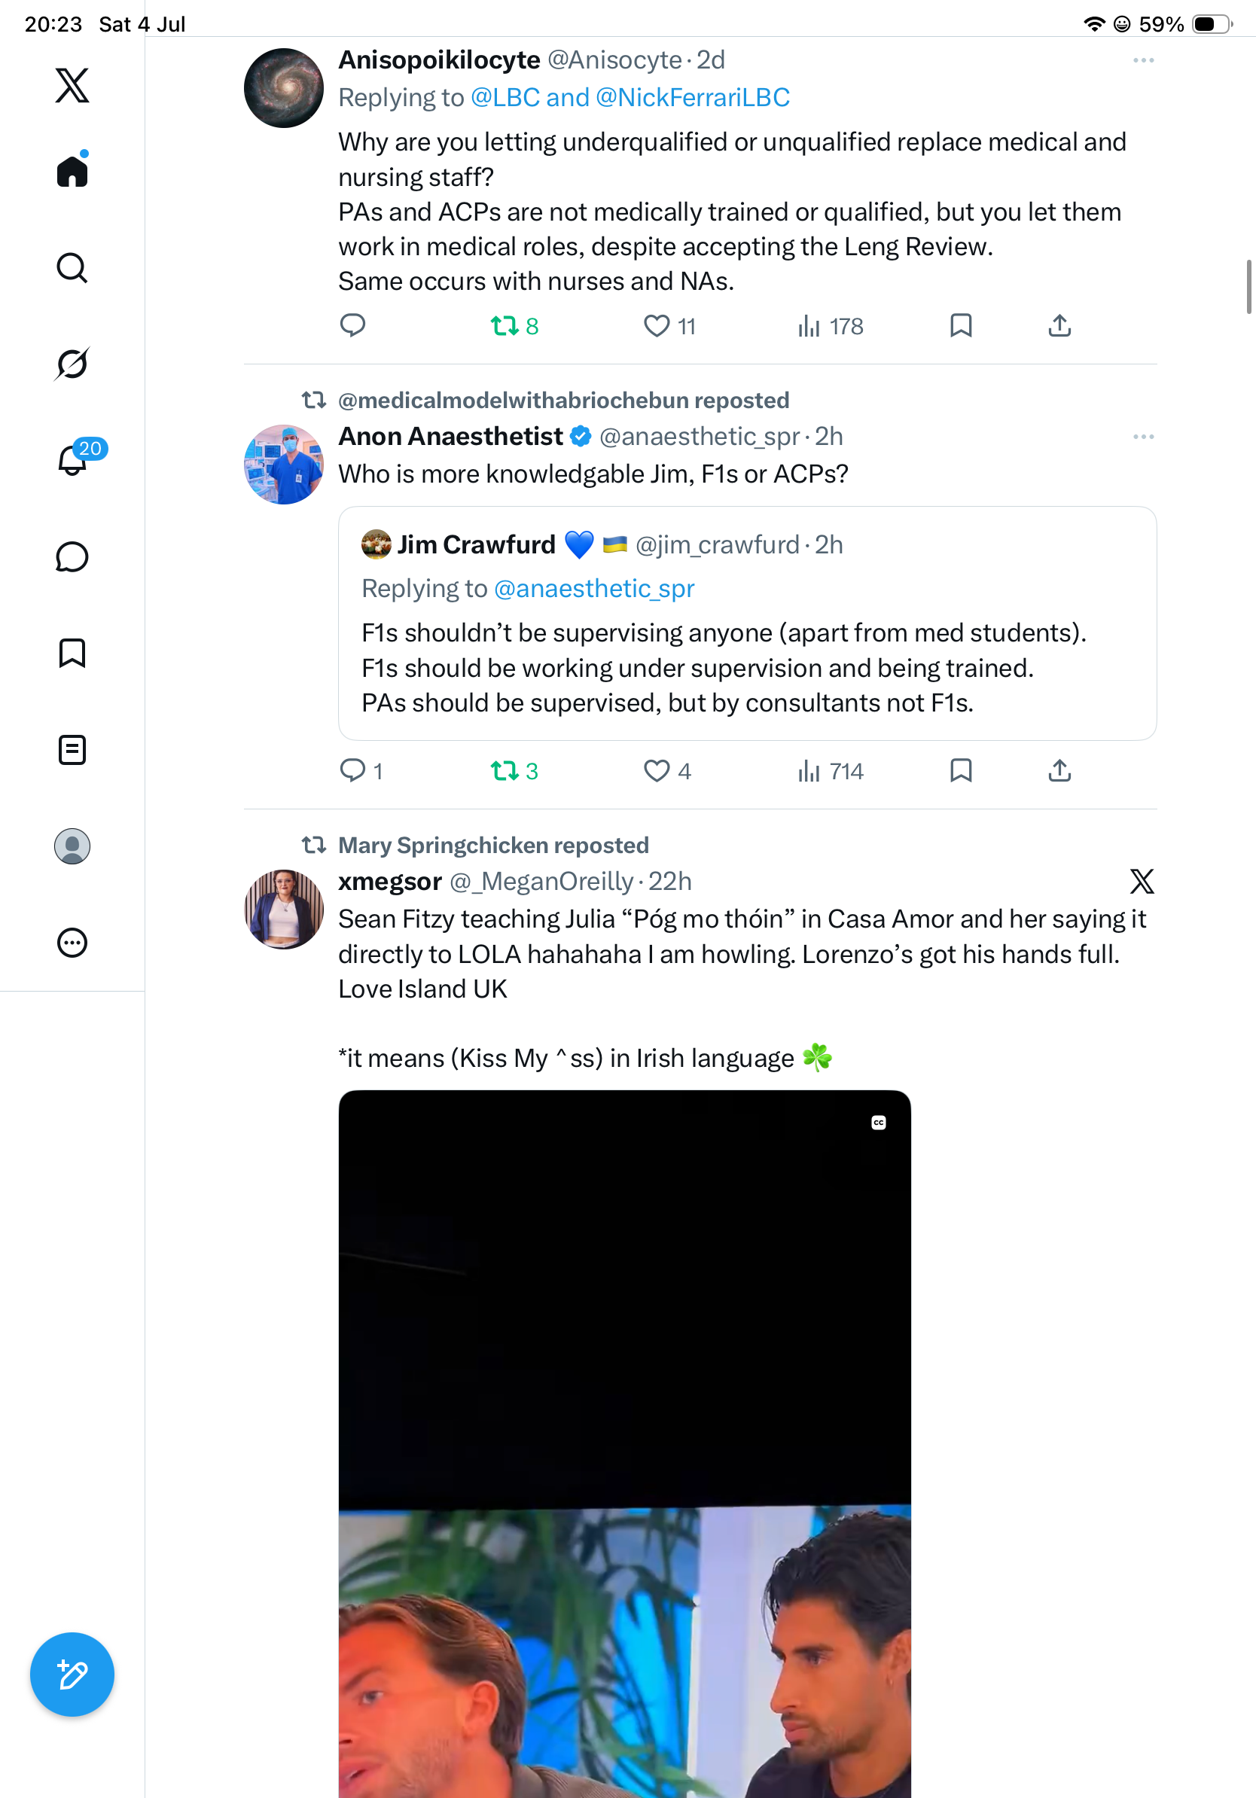Open Bookmarks in the sidebar
The width and height of the screenshot is (1256, 1798).
[x=72, y=653]
